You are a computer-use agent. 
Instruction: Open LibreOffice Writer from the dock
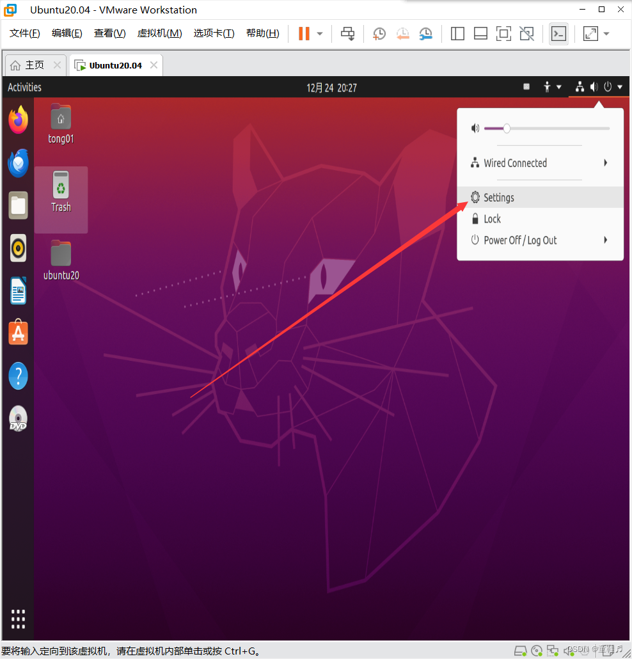tap(18, 291)
